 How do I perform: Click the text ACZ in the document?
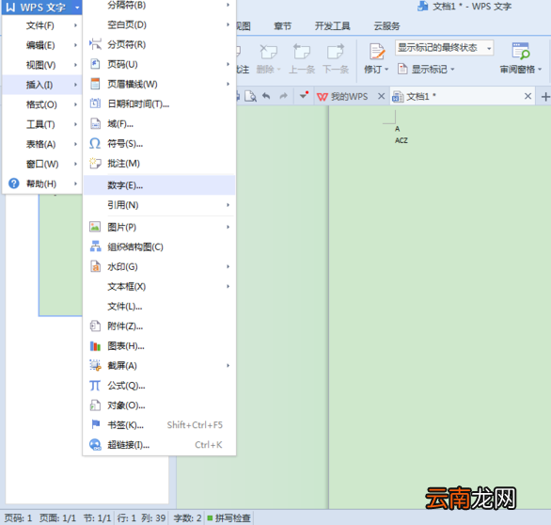401,140
